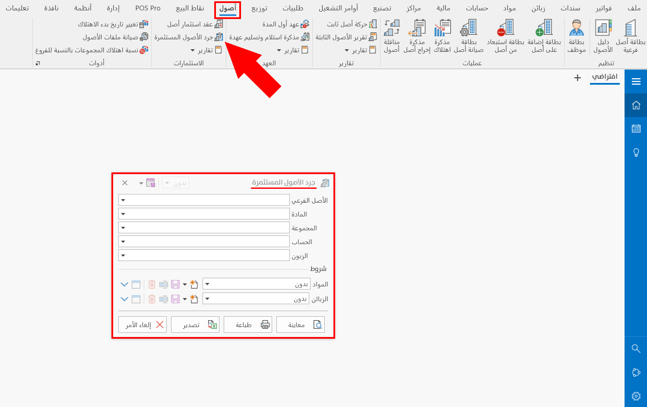The image size is (647, 407).
Task: Open بطاقة استبعاد من أصل
Action: pyautogui.click(x=505, y=37)
